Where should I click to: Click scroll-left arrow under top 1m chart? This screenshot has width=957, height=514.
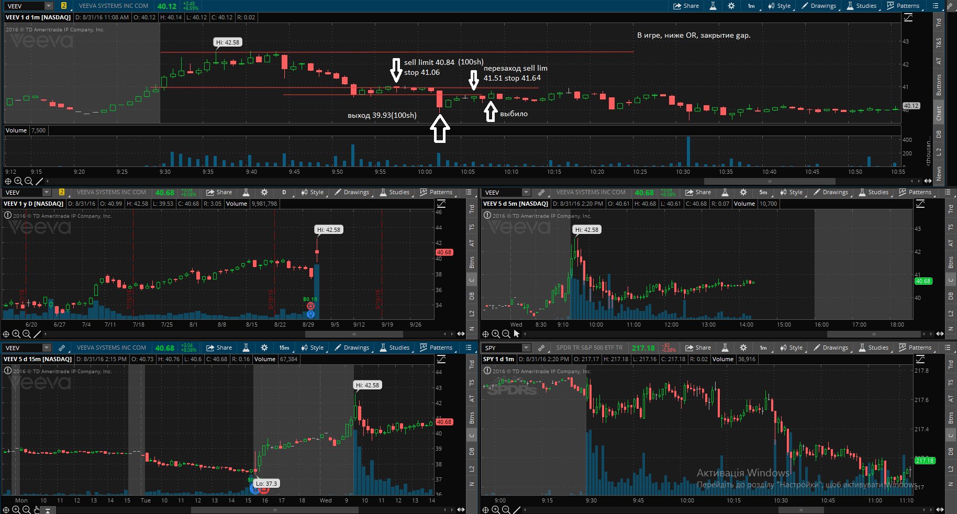(x=48, y=181)
